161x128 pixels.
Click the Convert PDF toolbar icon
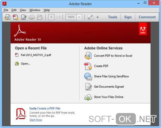click(7, 17)
